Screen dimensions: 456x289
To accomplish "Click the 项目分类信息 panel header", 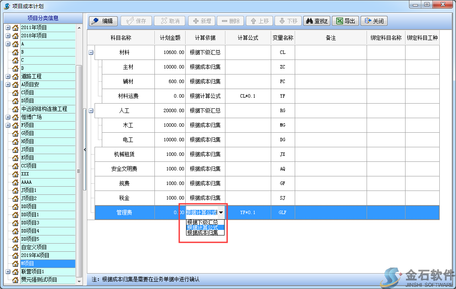I will click(x=43, y=18).
